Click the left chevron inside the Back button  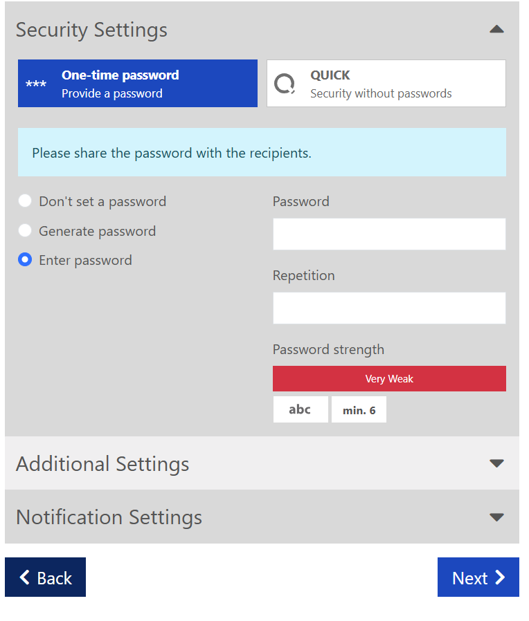click(x=26, y=577)
